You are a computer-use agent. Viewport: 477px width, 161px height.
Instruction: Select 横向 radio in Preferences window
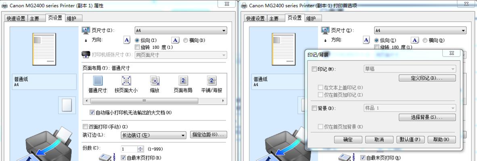(x=425, y=40)
